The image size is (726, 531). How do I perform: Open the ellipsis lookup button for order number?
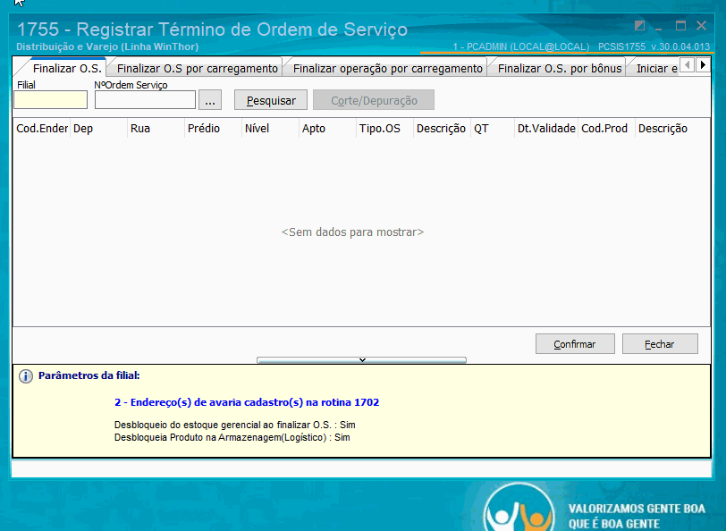pos(210,100)
